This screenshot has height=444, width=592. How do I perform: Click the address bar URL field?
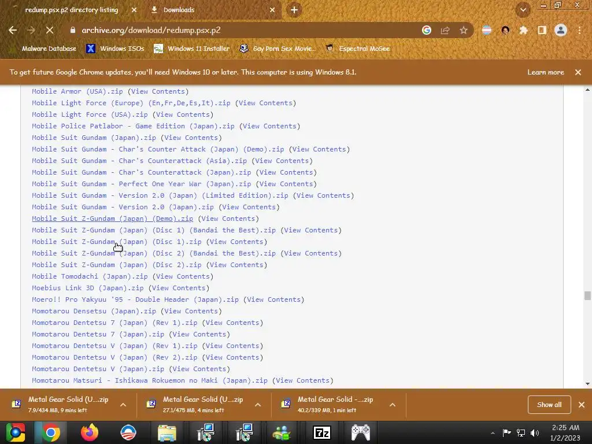click(x=242, y=30)
